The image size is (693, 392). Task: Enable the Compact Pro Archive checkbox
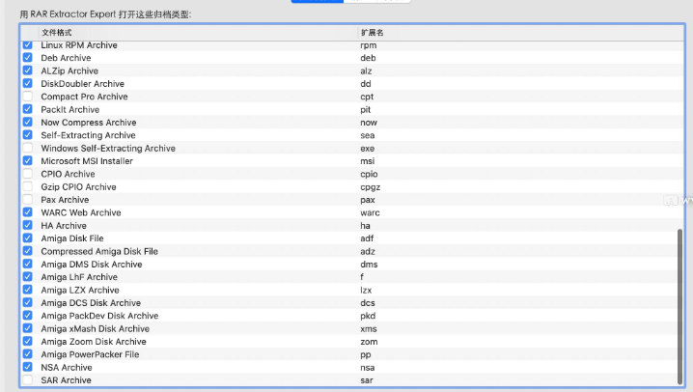[27, 96]
